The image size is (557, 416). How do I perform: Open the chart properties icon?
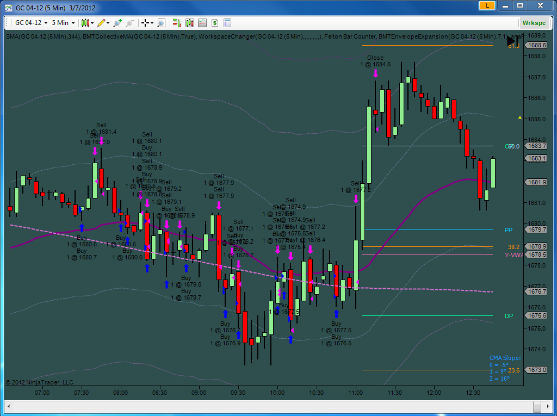tap(227, 23)
